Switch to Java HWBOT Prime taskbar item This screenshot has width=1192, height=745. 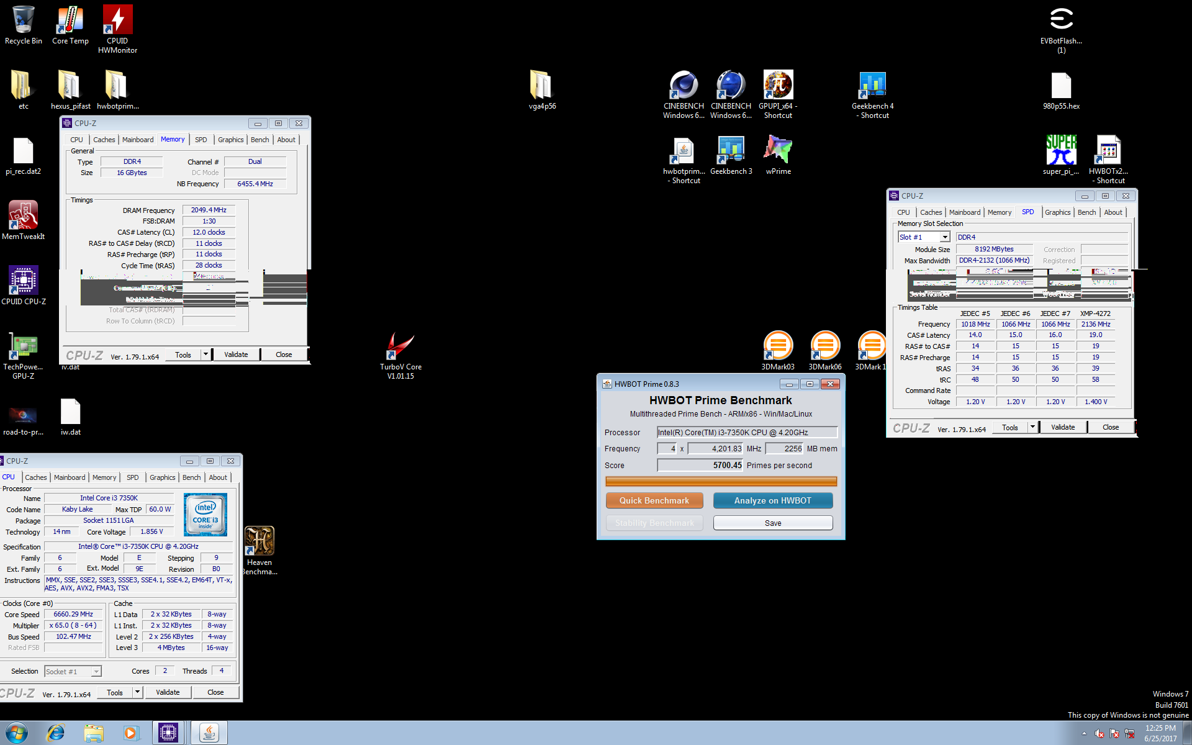point(209,733)
